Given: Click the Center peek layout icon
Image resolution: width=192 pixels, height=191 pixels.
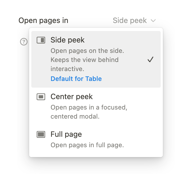Looking at the screenshot, I should pyautogui.click(x=41, y=97).
